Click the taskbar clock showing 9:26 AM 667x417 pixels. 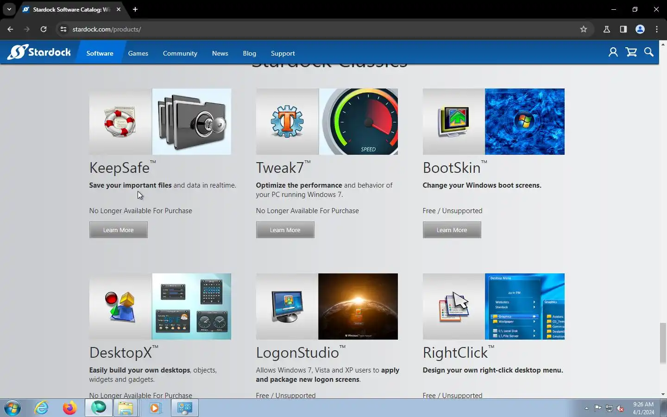(643, 408)
